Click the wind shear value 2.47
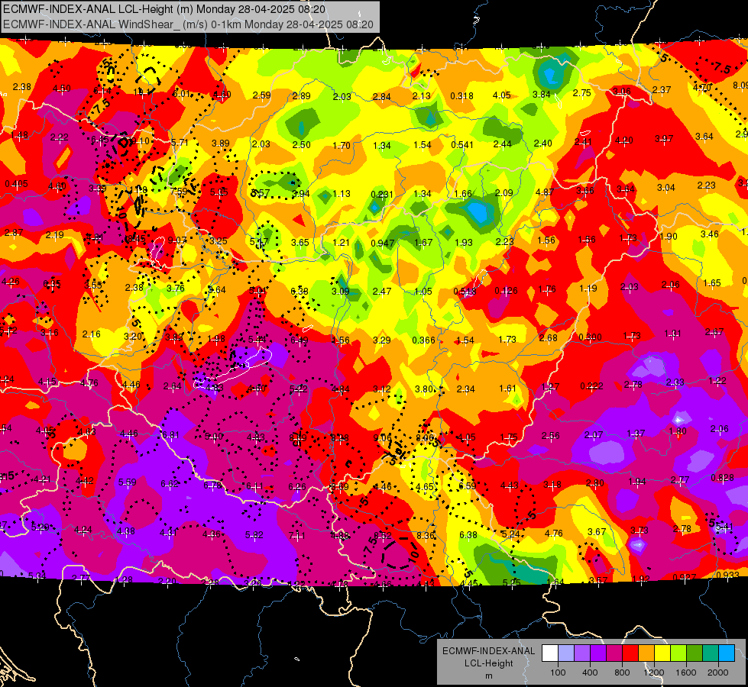The width and height of the screenshot is (748, 687). coord(382,291)
